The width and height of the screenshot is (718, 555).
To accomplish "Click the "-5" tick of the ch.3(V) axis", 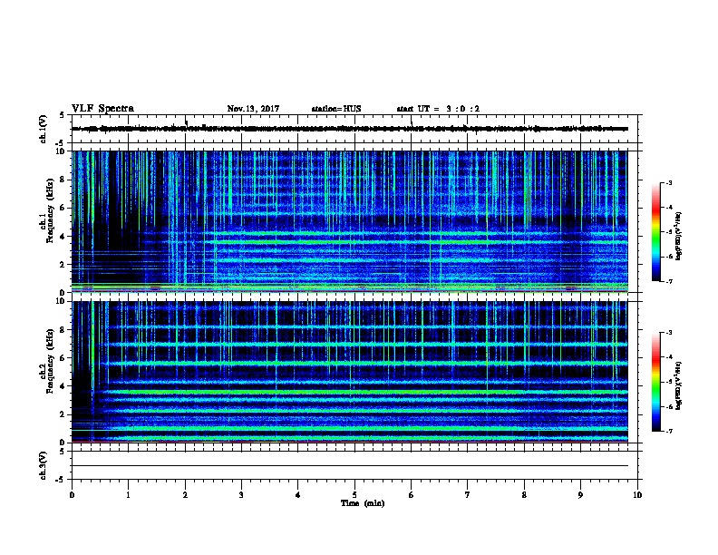I will (x=59, y=480).
